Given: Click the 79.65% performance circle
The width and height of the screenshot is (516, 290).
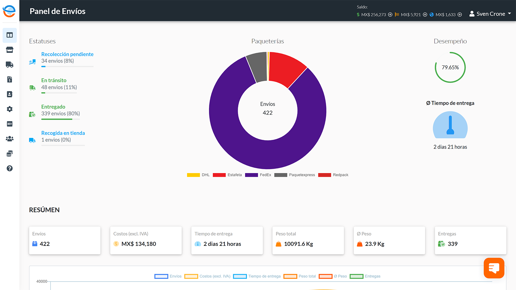Looking at the screenshot, I should point(450,67).
